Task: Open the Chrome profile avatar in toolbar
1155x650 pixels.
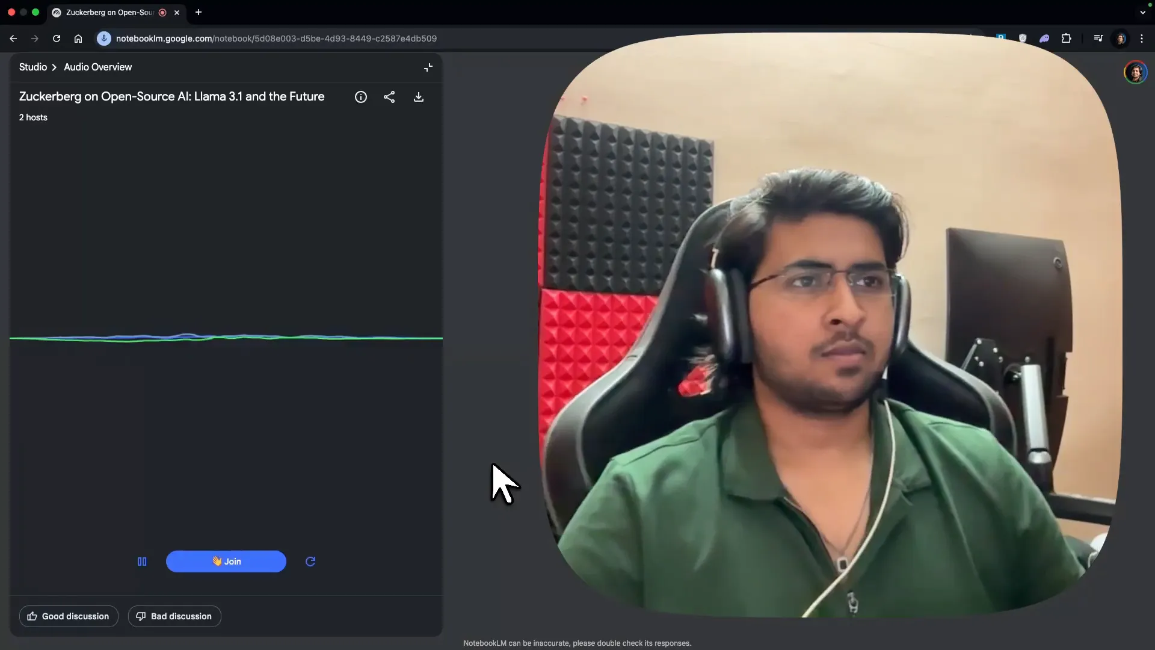Action: pos(1121,39)
